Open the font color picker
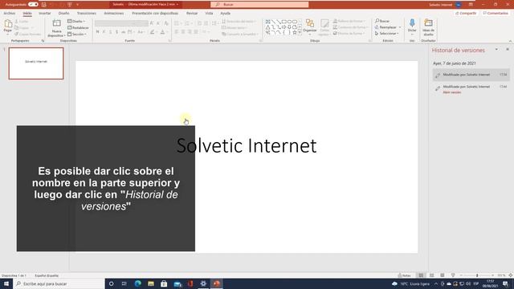The width and height of the screenshot is (514, 289). click(x=163, y=32)
